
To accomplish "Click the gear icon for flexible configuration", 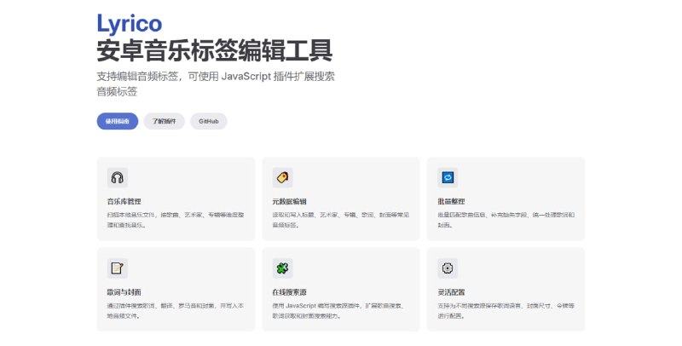I will point(448,268).
